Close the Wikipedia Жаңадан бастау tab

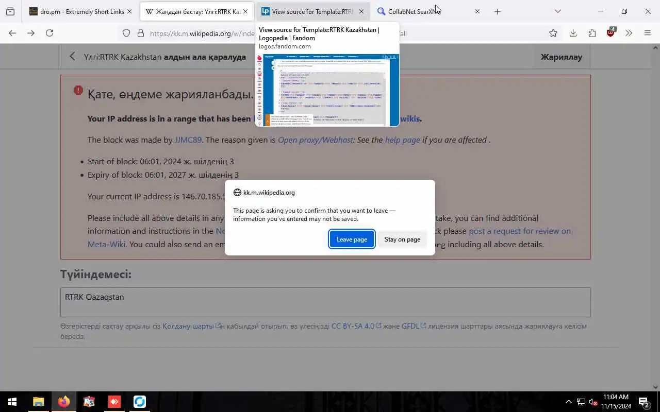245,11
